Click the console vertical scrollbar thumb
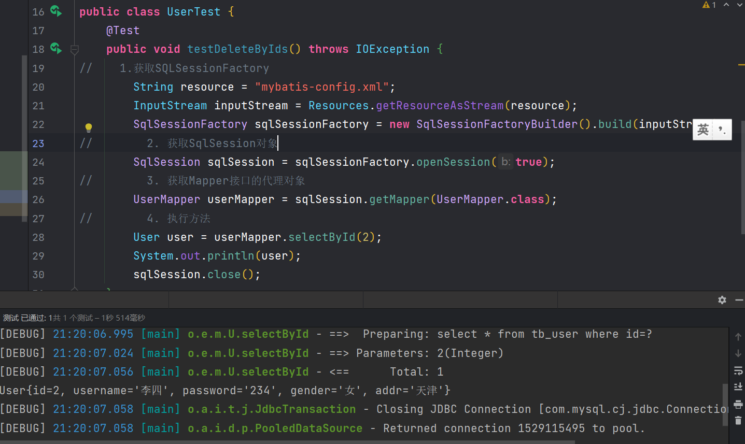This screenshot has height=444, width=745. pos(725,405)
